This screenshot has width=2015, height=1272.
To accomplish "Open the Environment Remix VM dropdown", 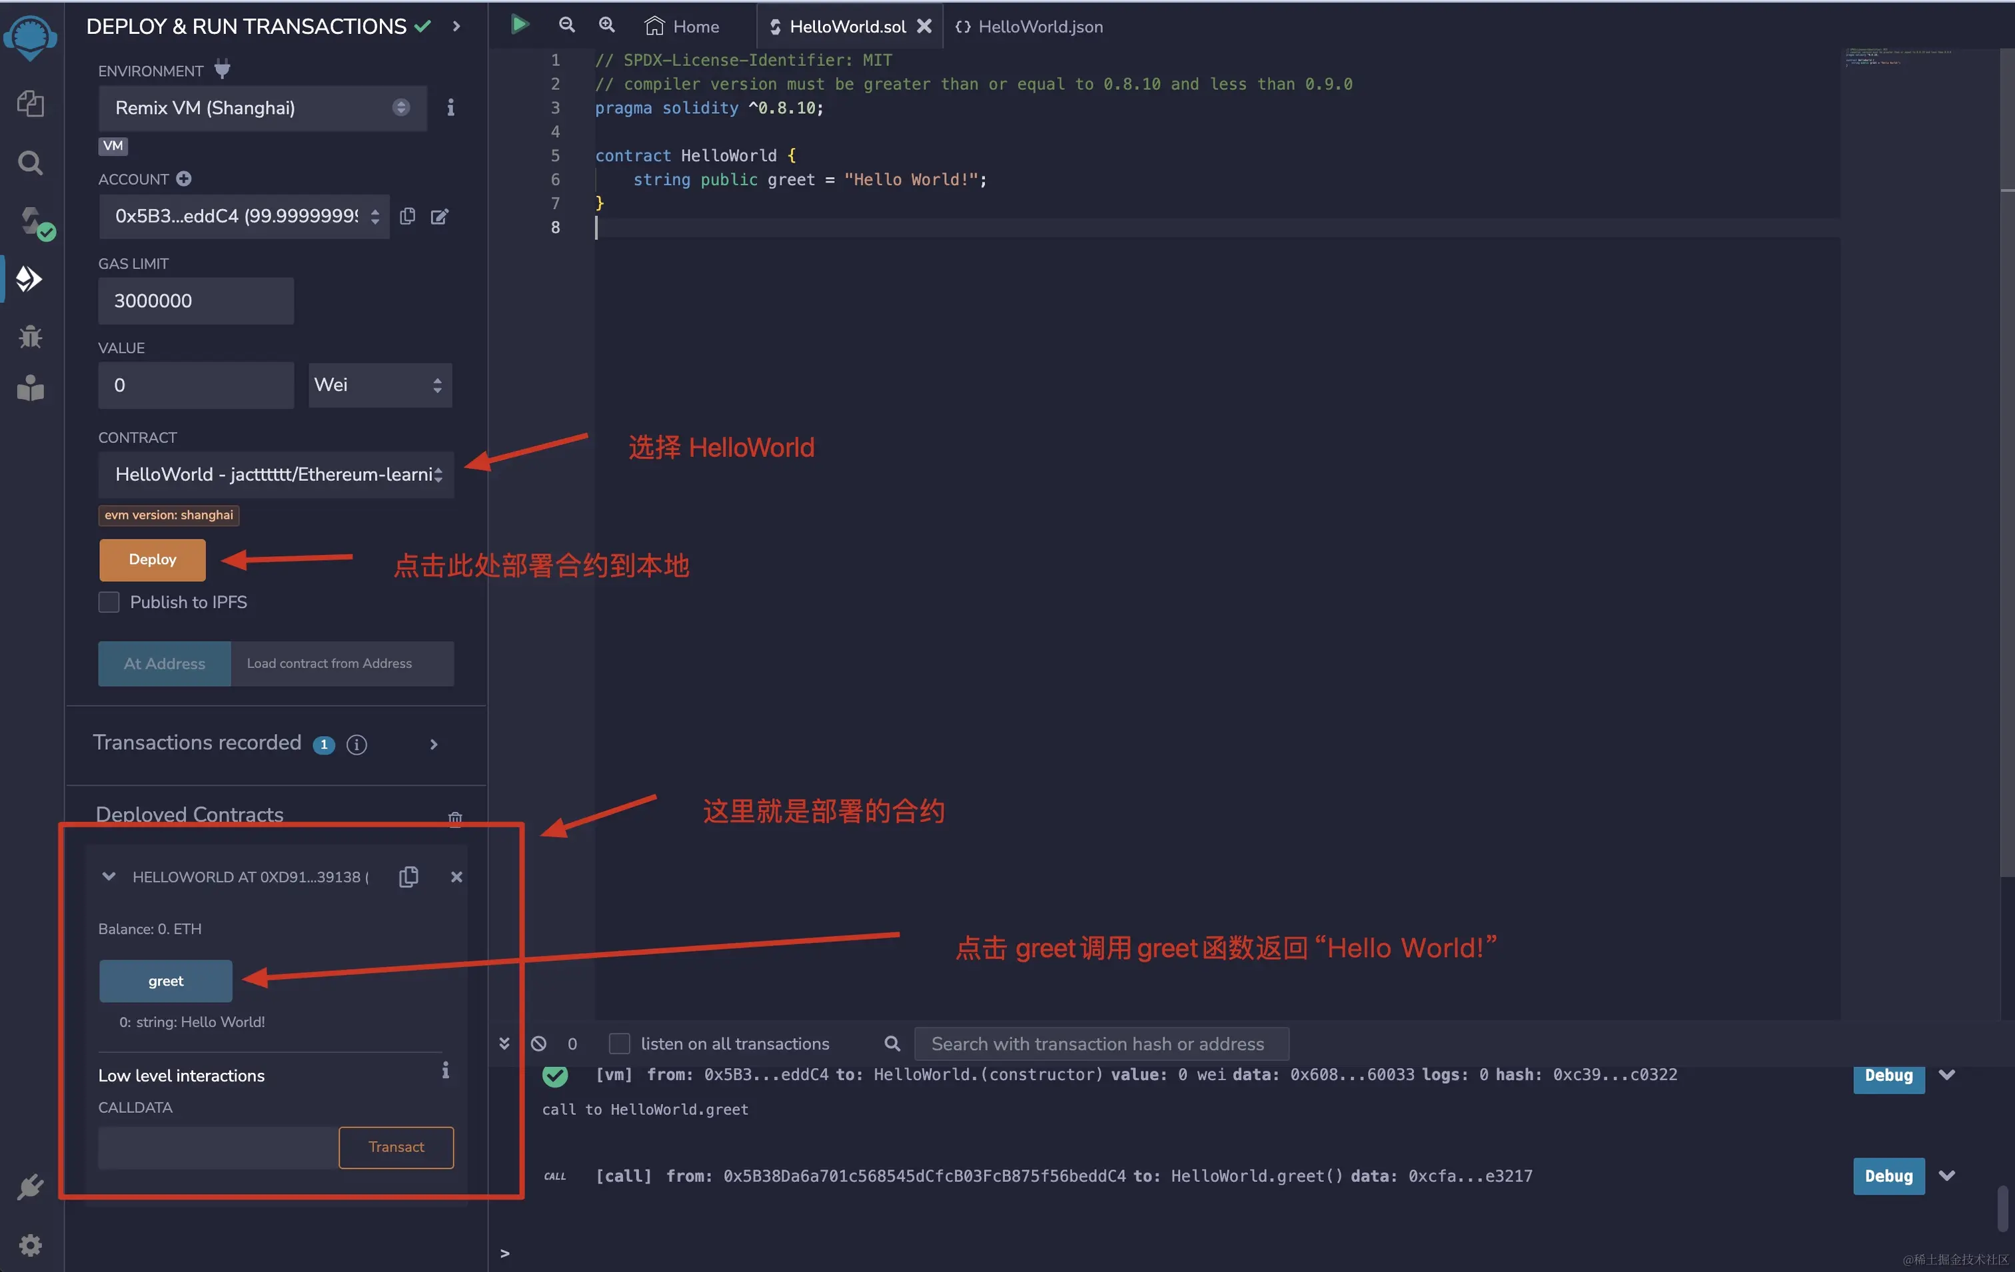I will 263,108.
